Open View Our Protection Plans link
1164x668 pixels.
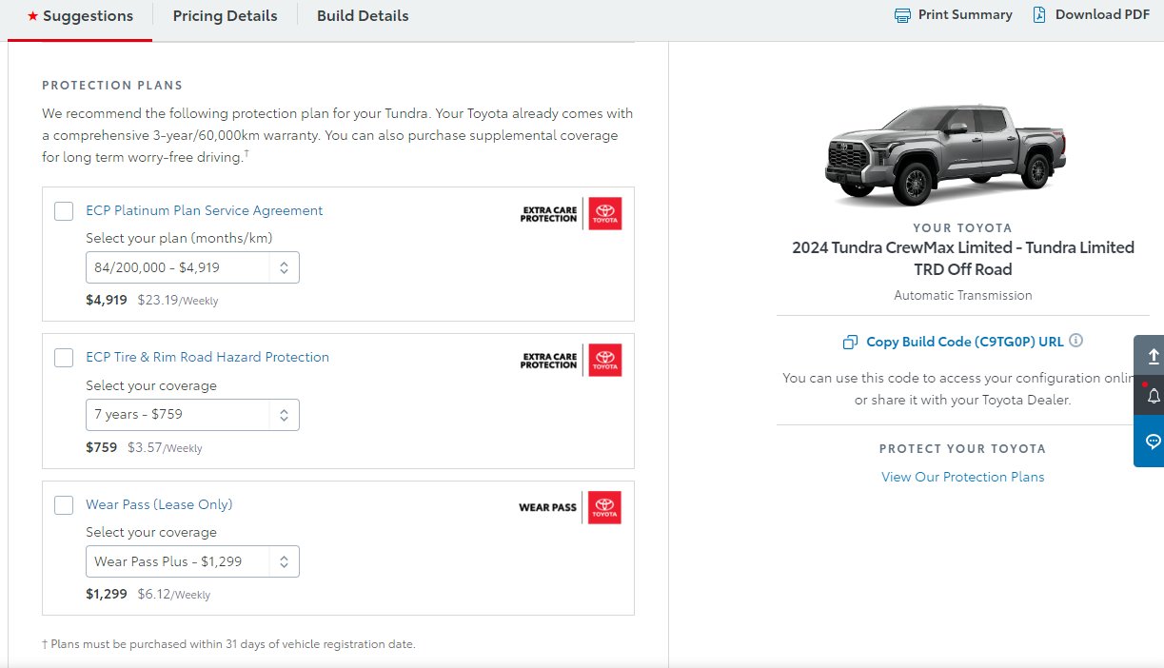click(963, 477)
